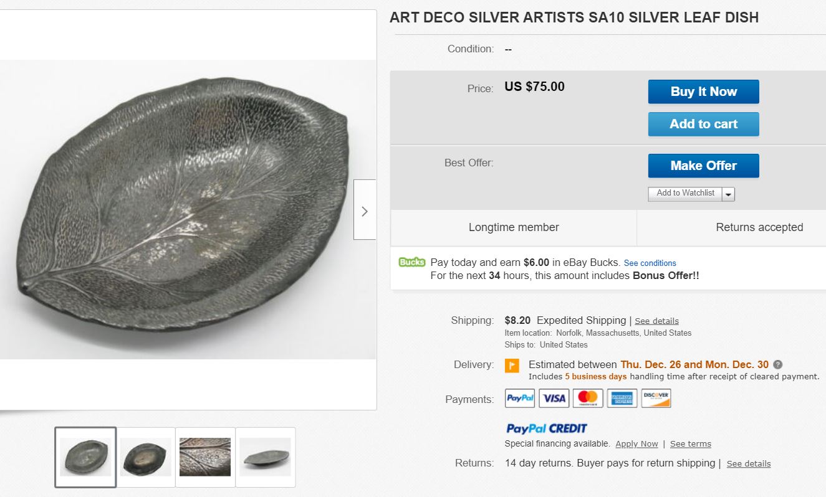The image size is (826, 497).
Task: Click the PayPal Credit logo
Action: pyautogui.click(x=545, y=428)
